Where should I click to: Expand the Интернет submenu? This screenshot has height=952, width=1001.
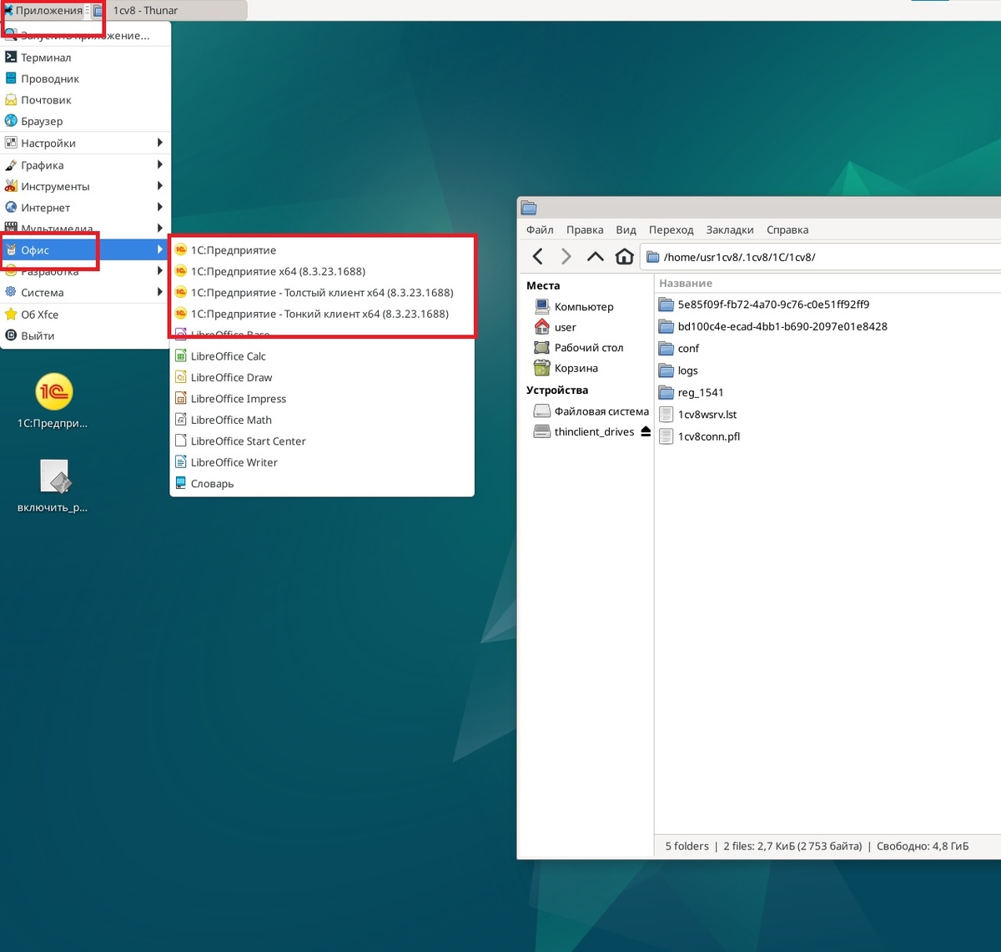(x=85, y=207)
